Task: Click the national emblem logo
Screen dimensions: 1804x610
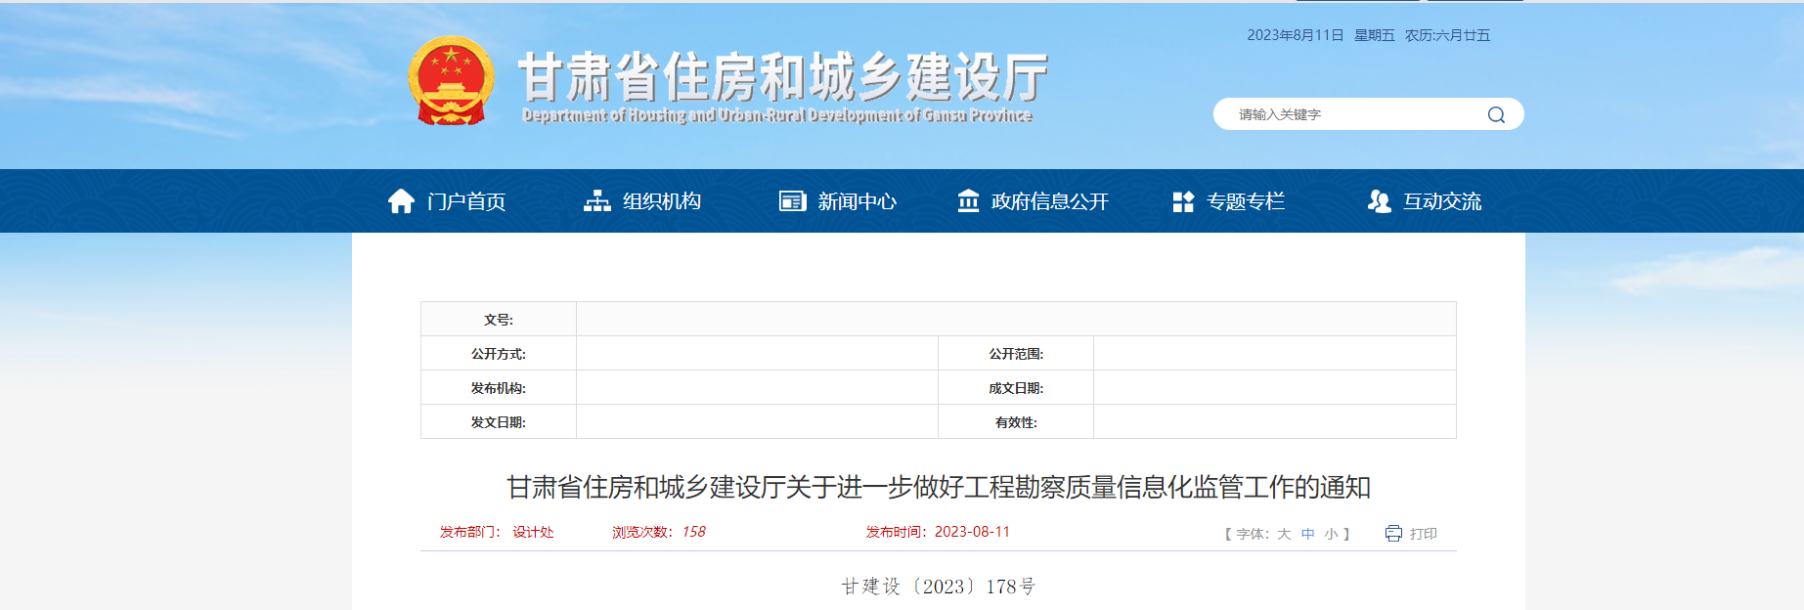Action: 450,81
